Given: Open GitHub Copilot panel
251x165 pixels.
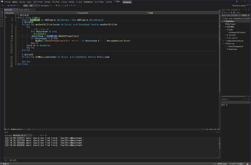Looking at the screenshot, I should point(240,5).
